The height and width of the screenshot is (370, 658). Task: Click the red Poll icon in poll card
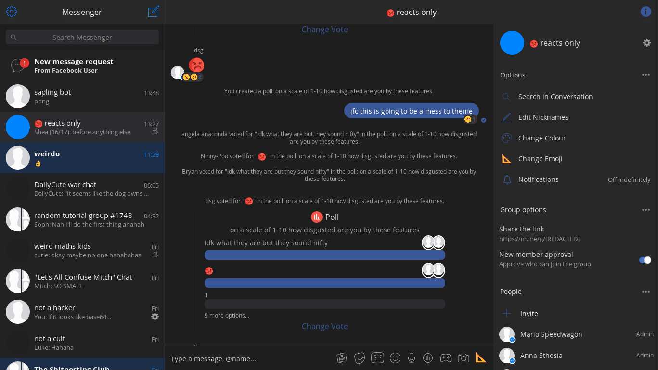(x=316, y=217)
